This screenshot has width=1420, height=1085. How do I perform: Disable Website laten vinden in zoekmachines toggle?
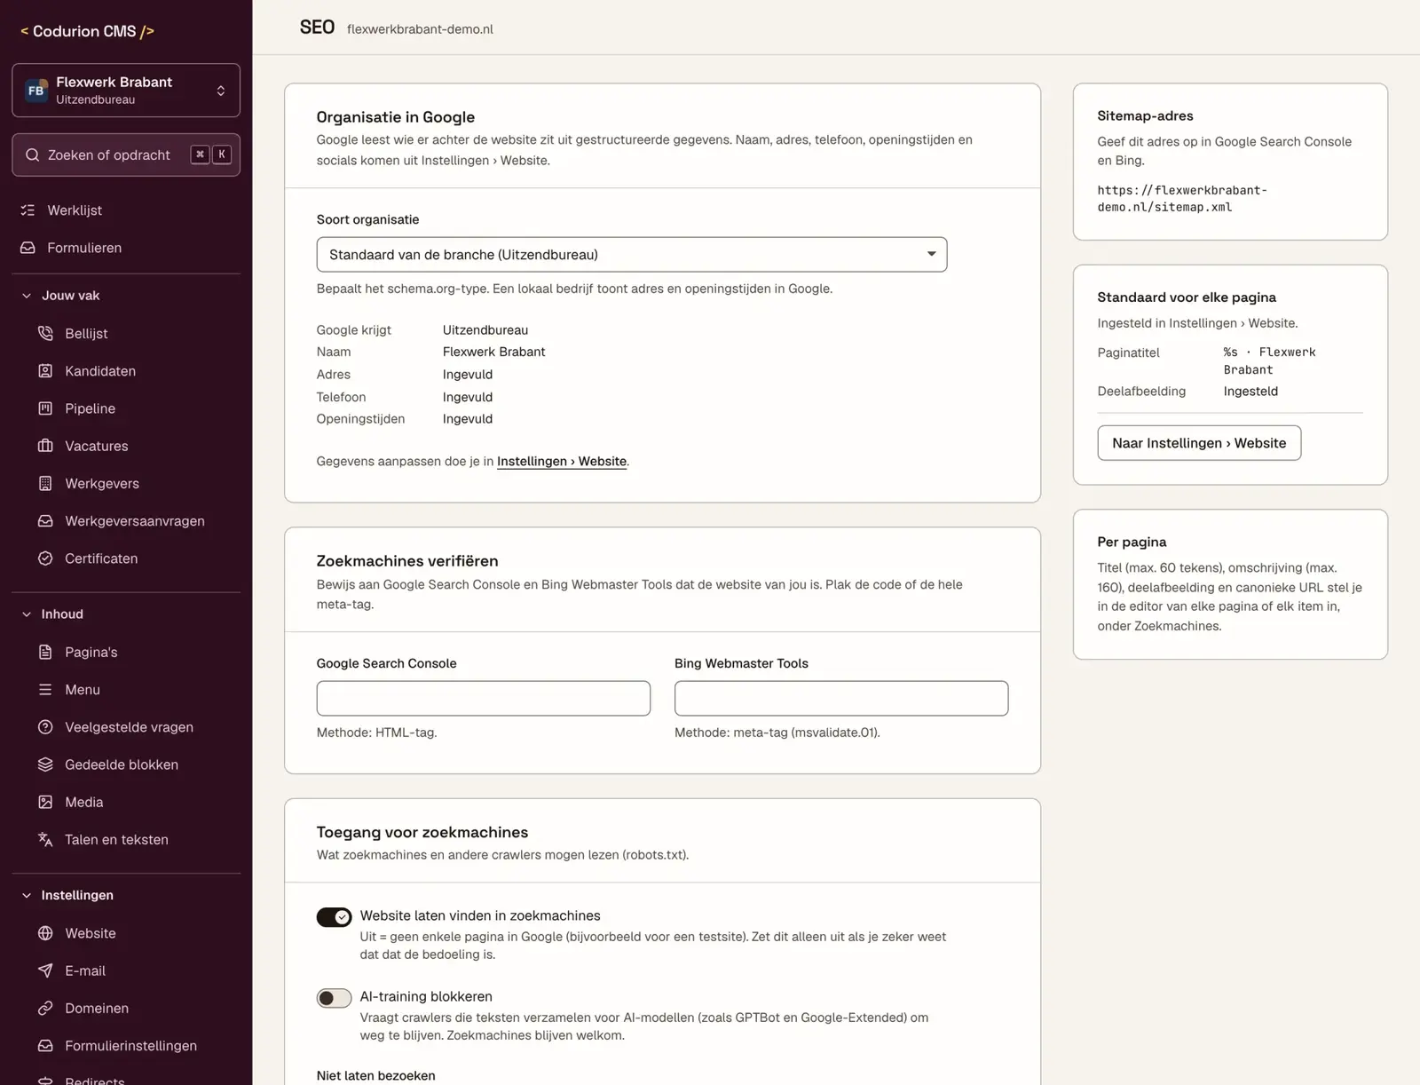click(x=334, y=917)
